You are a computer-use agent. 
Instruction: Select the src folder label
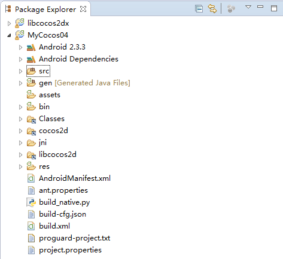point(44,71)
